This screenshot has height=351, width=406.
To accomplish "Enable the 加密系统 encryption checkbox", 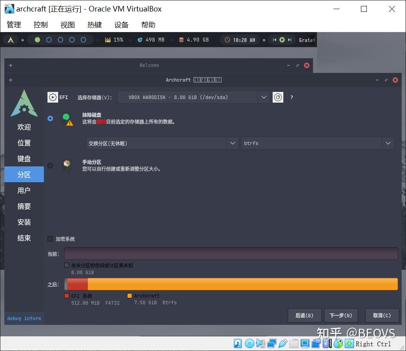I will click(50, 238).
